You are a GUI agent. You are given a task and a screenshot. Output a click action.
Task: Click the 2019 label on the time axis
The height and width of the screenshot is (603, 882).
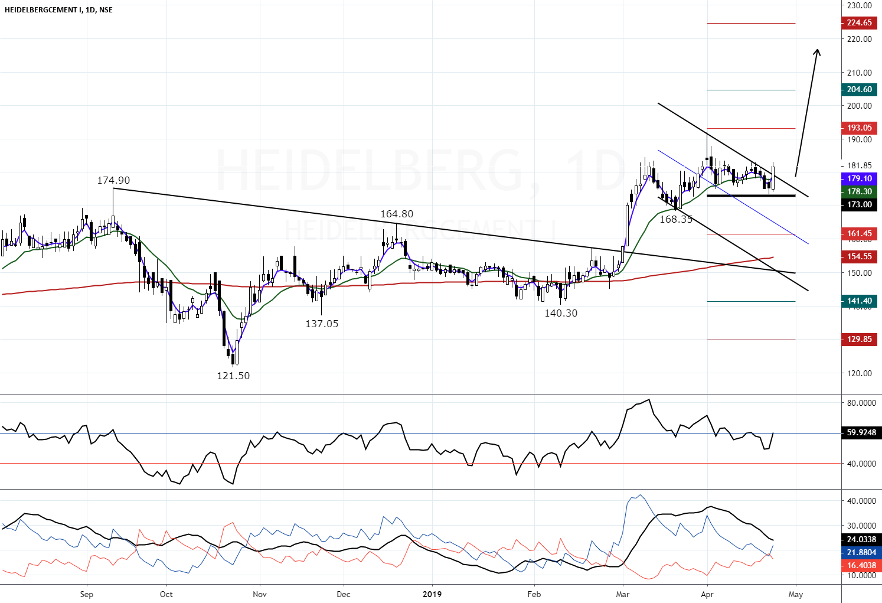pos(432,595)
